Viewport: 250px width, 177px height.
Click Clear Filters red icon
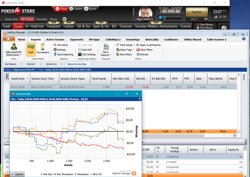click(x=138, y=50)
